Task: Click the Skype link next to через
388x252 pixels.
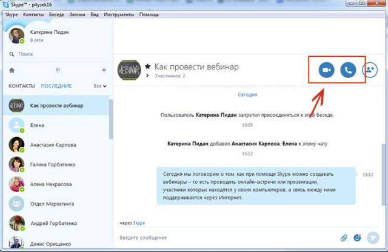Action: click(x=139, y=223)
